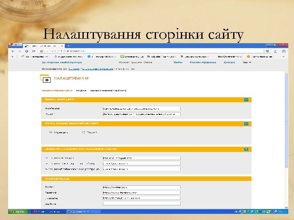294x220 pixels.
Task: Click the yellow section header above the email fields
Action: tap(146, 149)
